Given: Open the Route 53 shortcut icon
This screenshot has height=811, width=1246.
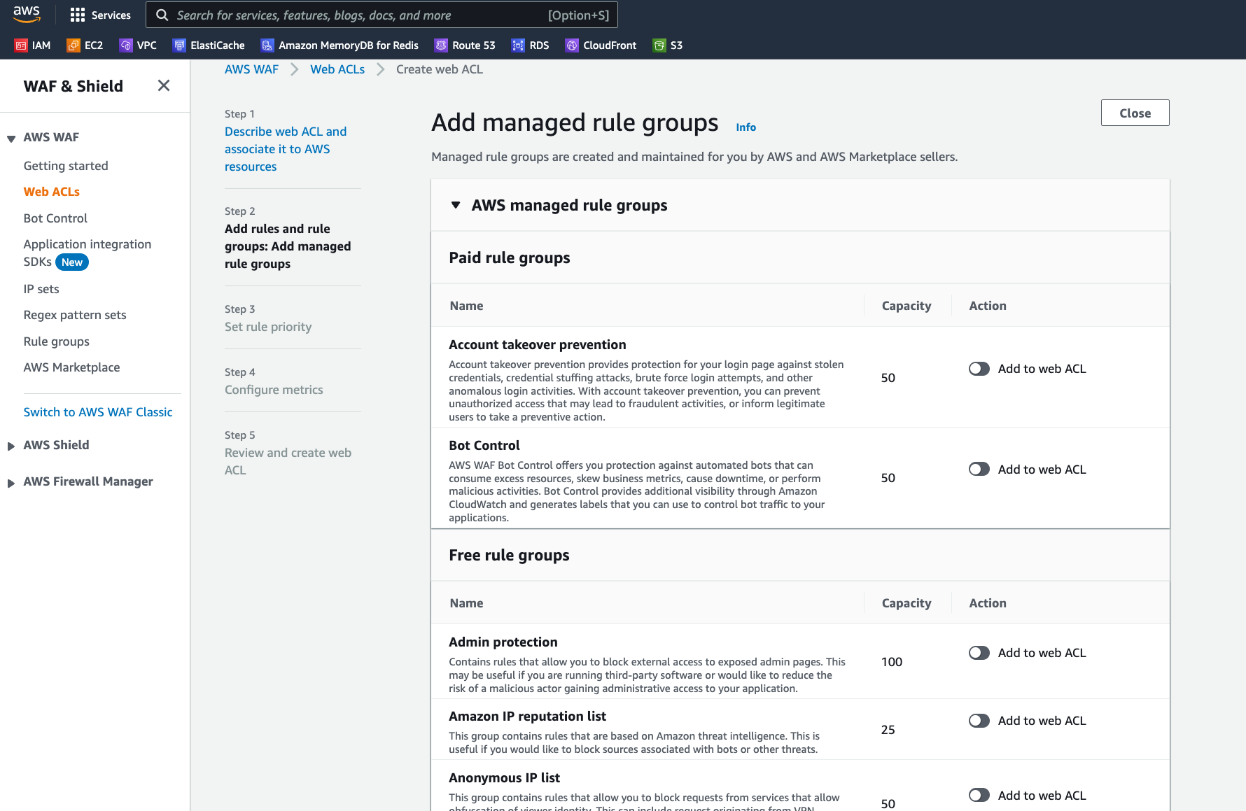Looking at the screenshot, I should 441,45.
